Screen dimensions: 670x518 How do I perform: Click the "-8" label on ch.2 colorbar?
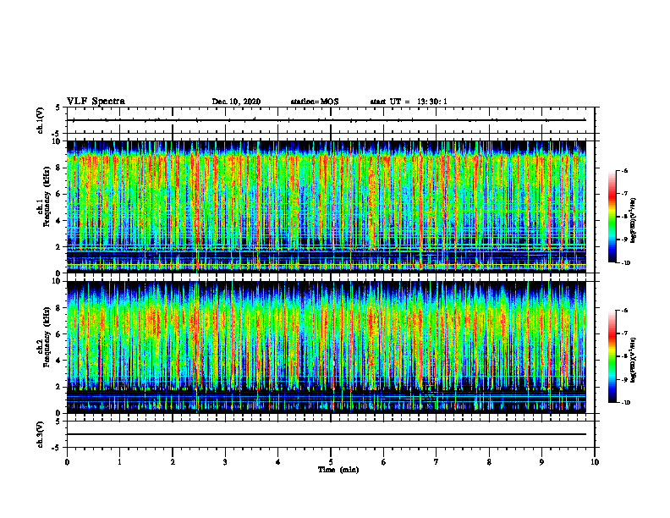pos(624,357)
